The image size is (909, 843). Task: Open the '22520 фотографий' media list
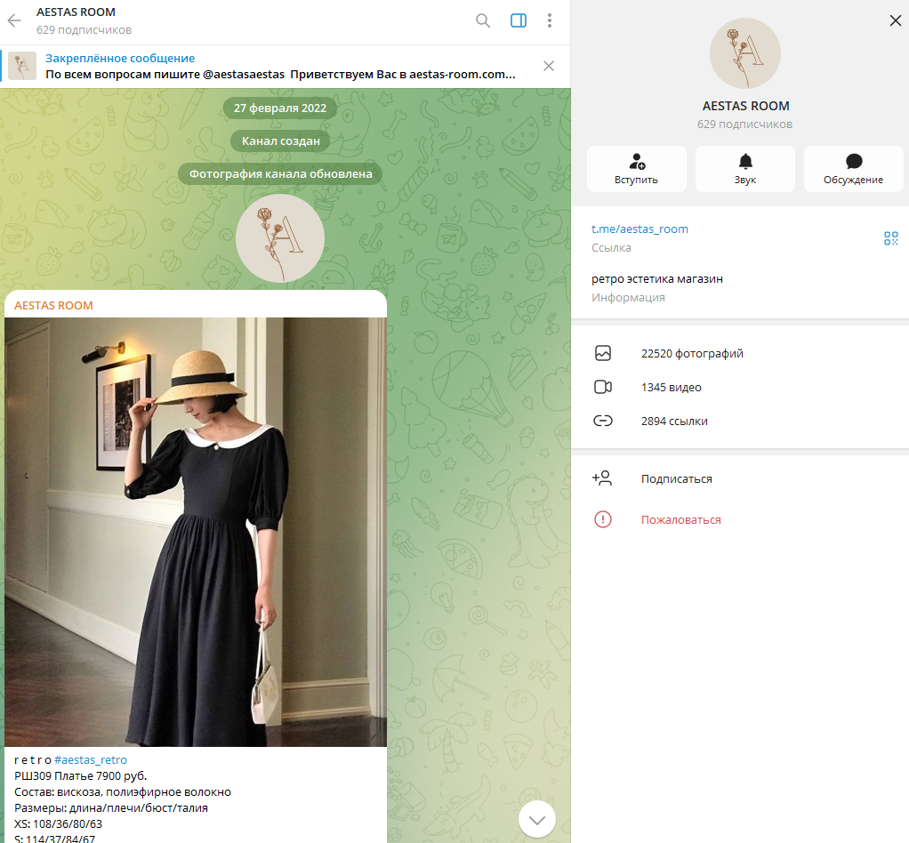pyautogui.click(x=740, y=353)
